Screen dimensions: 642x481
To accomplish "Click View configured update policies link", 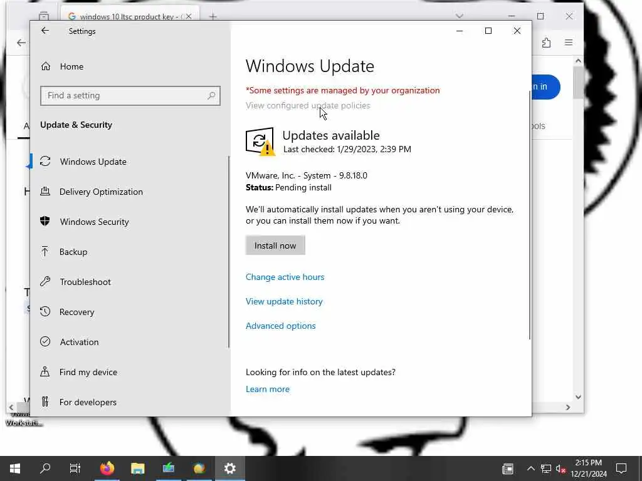I will point(307,105).
